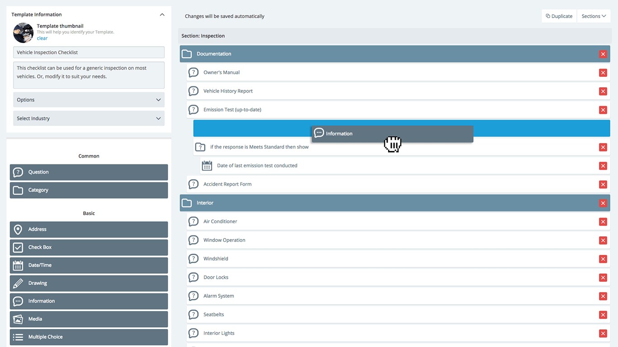Add a Category element from Common

click(89, 190)
